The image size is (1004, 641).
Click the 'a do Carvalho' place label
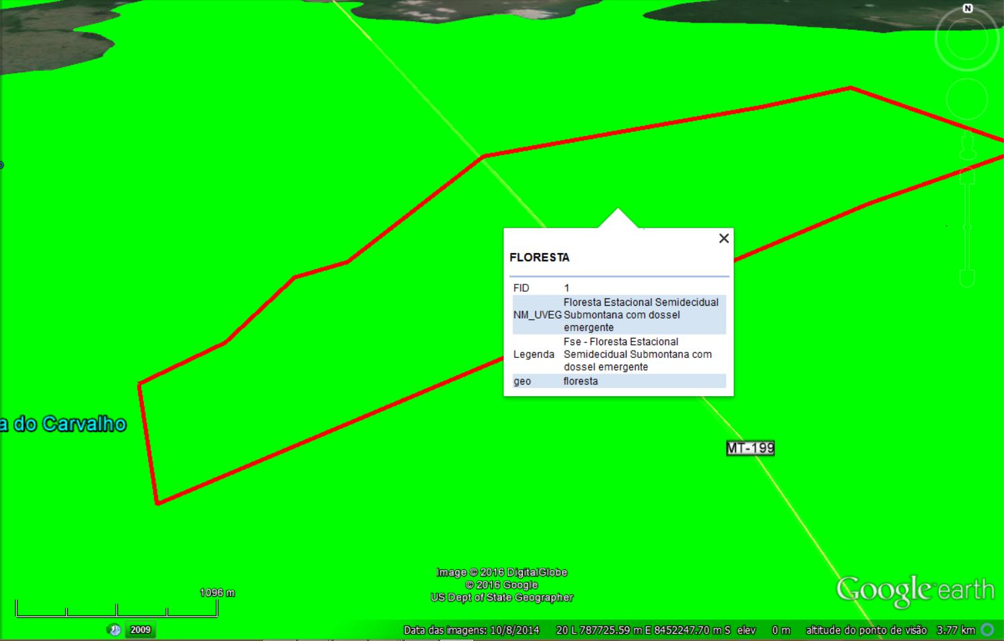[x=63, y=424]
